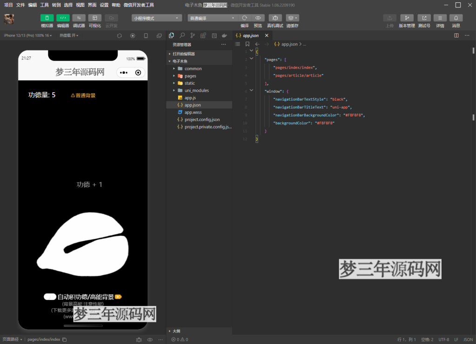Click the 真机调试 bug icon
The height and width of the screenshot is (344, 476).
275,18
